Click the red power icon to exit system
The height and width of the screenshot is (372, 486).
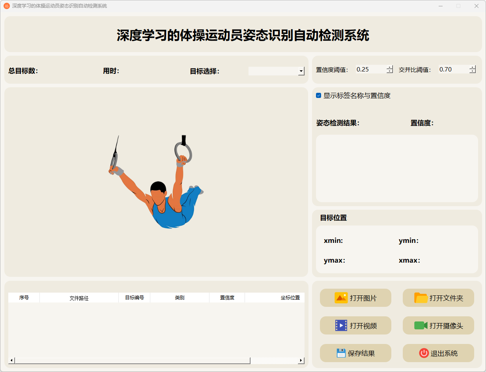(424, 353)
